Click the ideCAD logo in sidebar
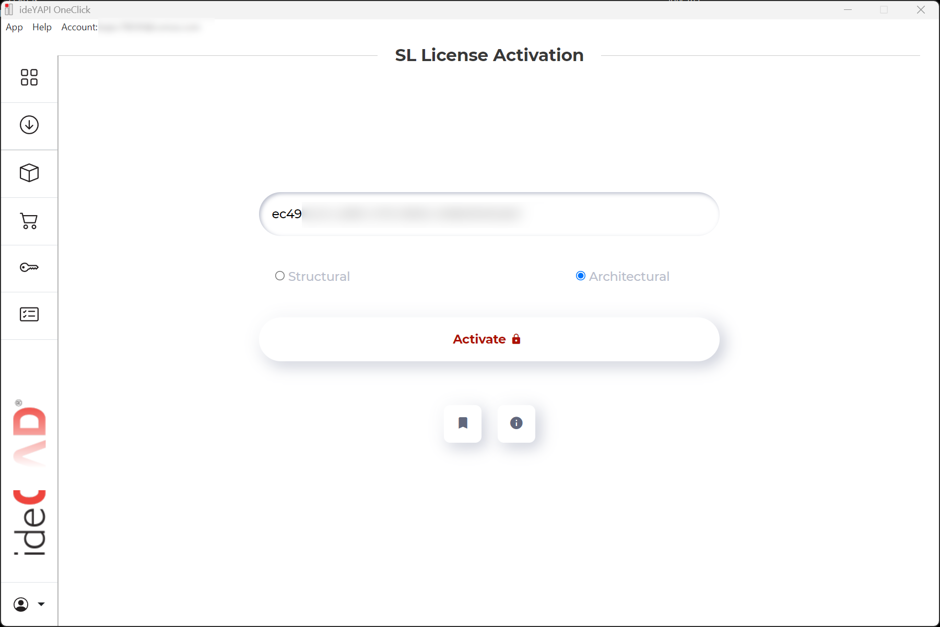The width and height of the screenshot is (940, 627). point(29,478)
